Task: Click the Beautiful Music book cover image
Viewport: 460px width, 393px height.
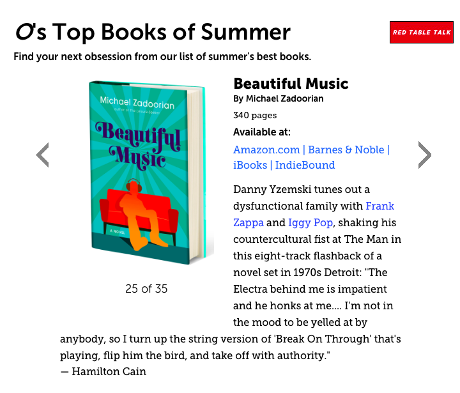Action: point(146,173)
